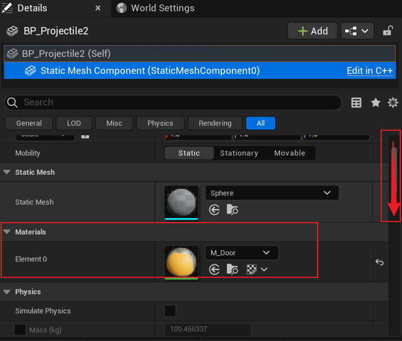Open the property matrix table icon

(x=356, y=103)
